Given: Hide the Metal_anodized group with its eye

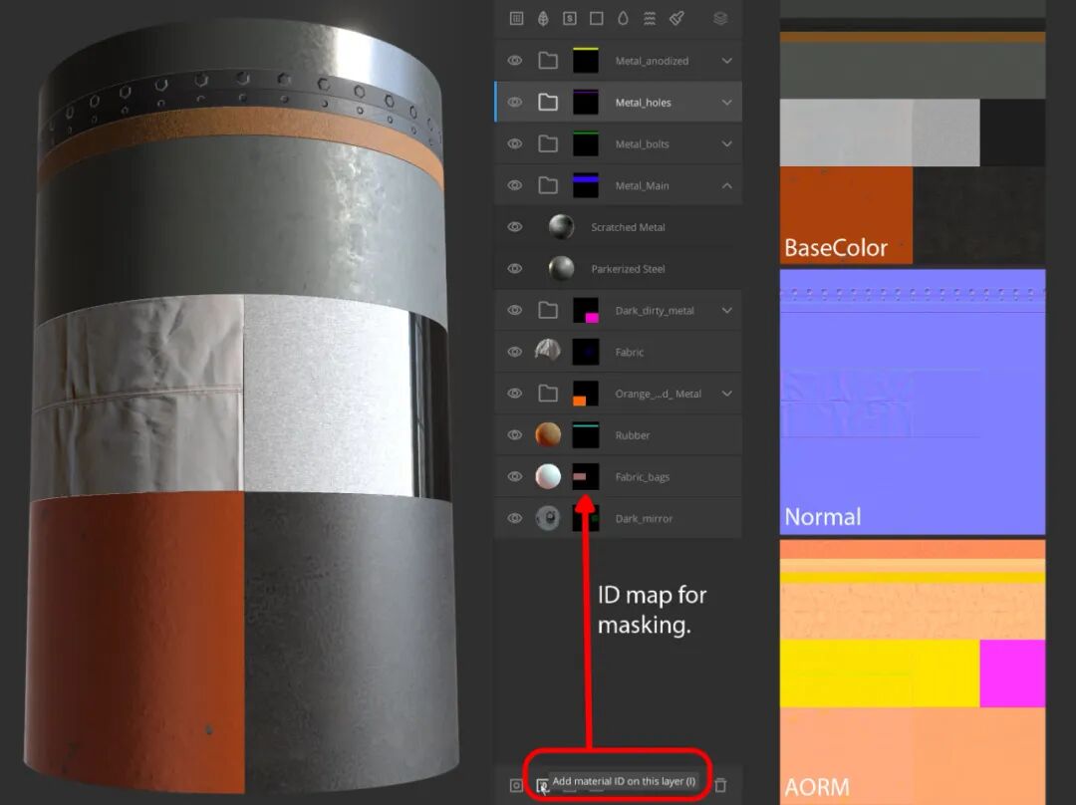Looking at the screenshot, I should pos(515,61).
